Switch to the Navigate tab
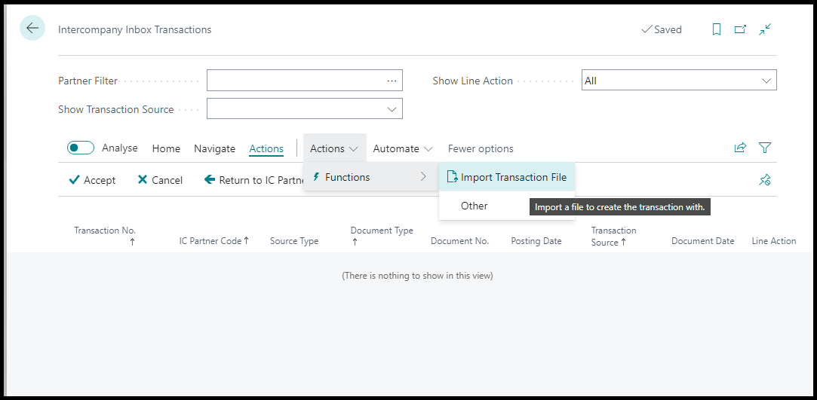Viewport: 817px width, 400px height. [x=214, y=148]
